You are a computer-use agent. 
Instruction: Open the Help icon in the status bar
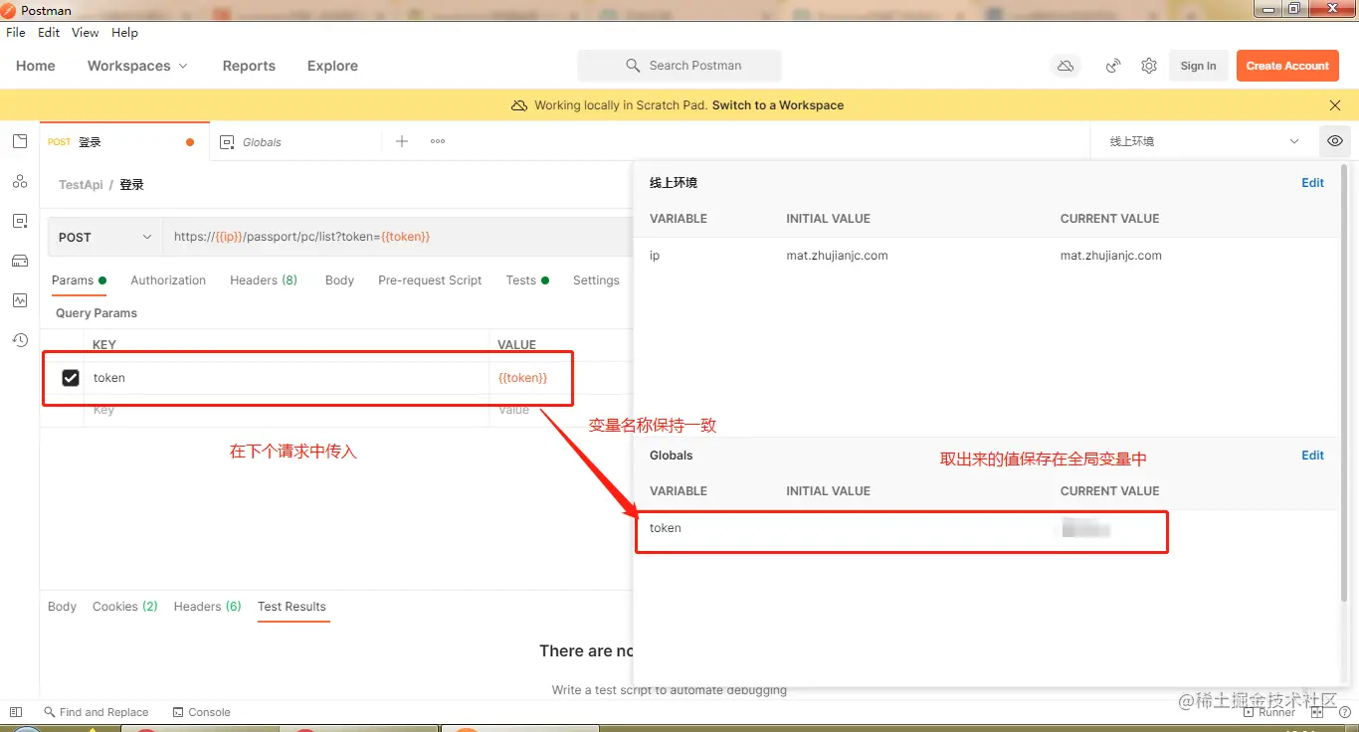[x=1343, y=712]
